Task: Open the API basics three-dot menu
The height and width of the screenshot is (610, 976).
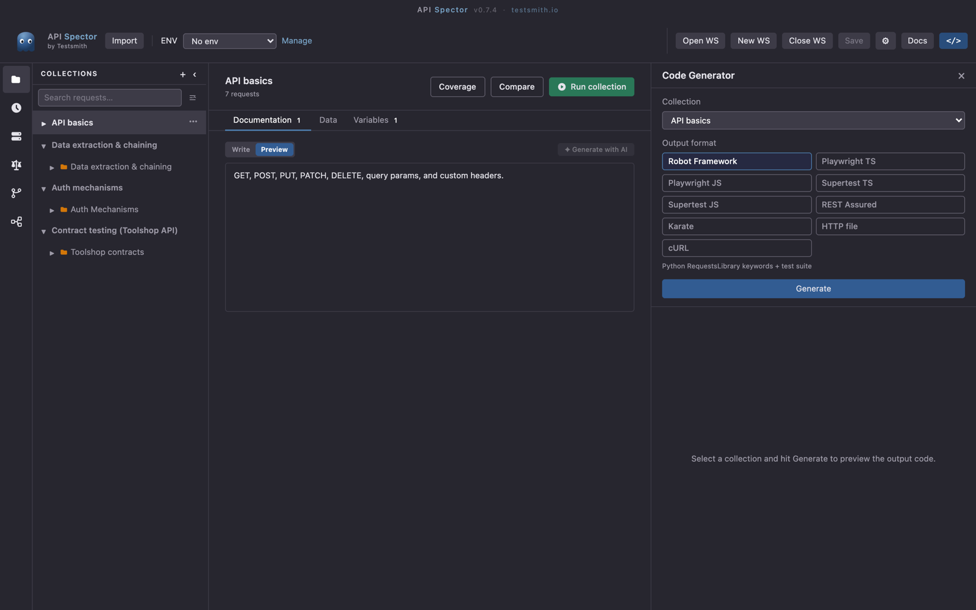Action: pyautogui.click(x=193, y=122)
